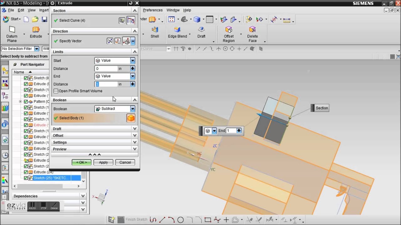Screen dimensions: 401x225
Task: Click the Rectangle sketch tool in bottom toolbar
Action: click(207, 220)
